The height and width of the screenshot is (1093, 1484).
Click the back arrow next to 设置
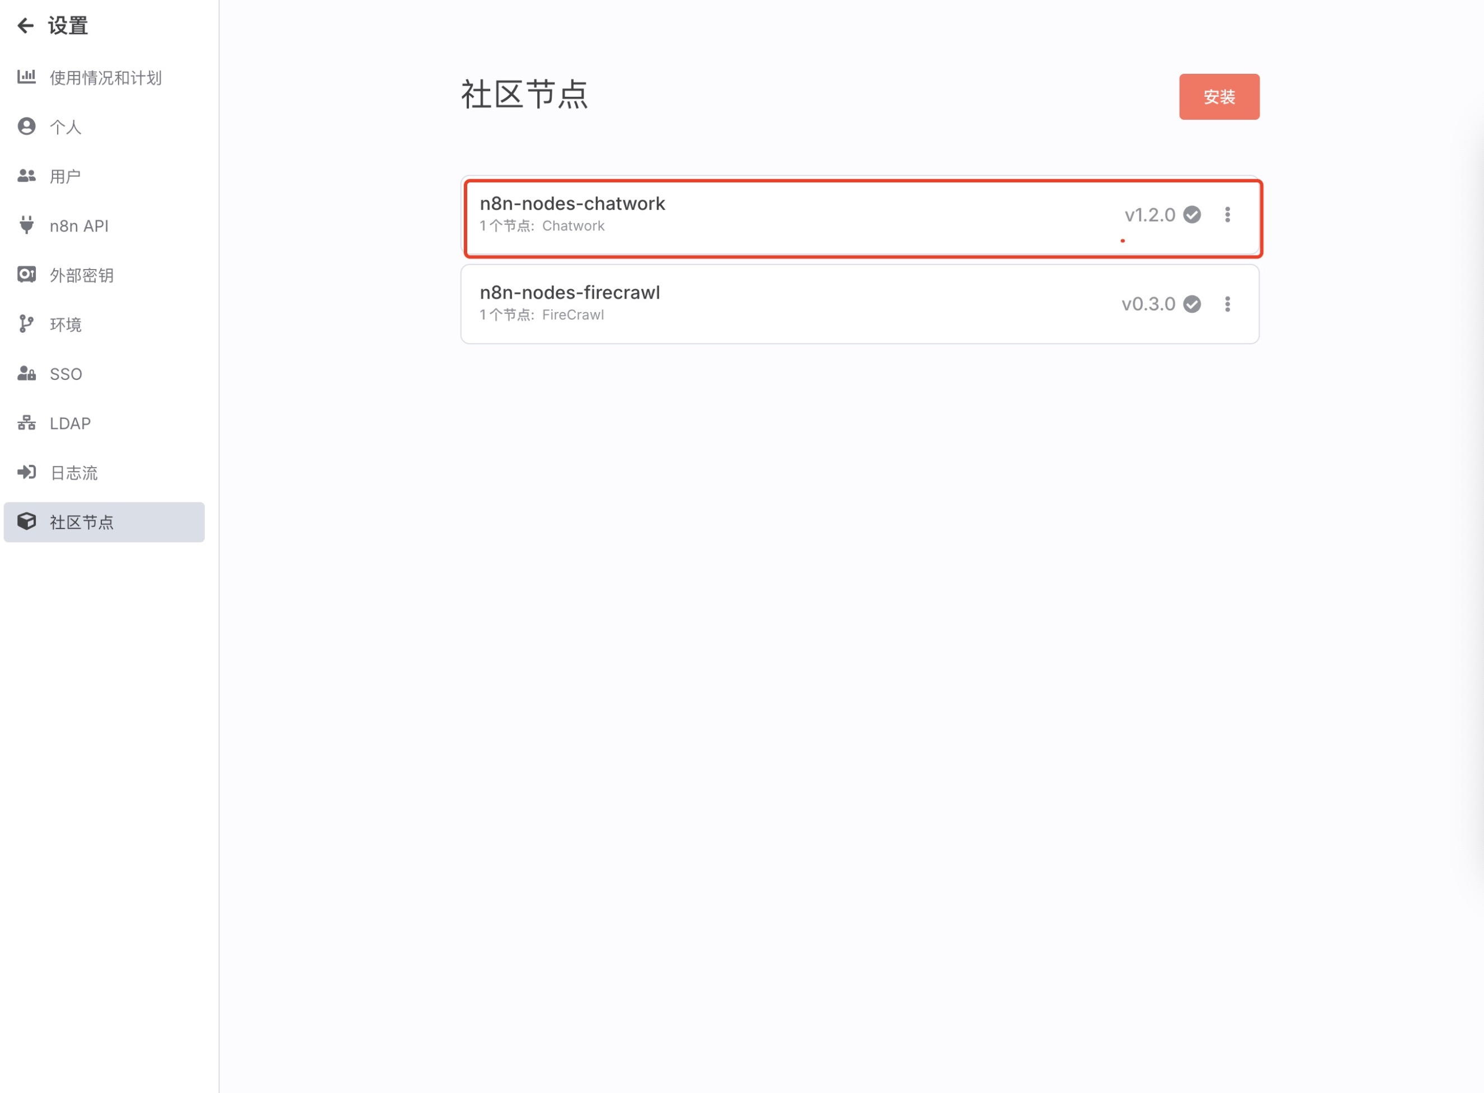[25, 25]
